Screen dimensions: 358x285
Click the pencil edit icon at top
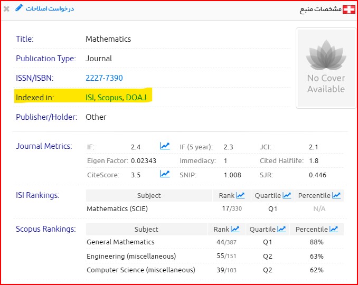[x=19, y=8]
